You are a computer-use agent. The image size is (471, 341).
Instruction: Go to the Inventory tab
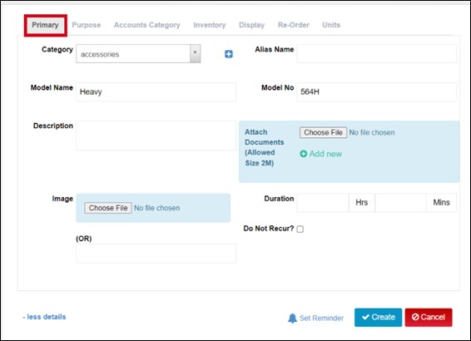[210, 25]
